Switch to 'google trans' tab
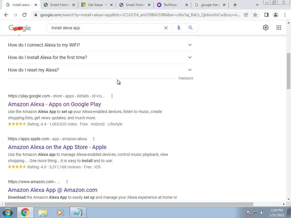 click(210, 5)
